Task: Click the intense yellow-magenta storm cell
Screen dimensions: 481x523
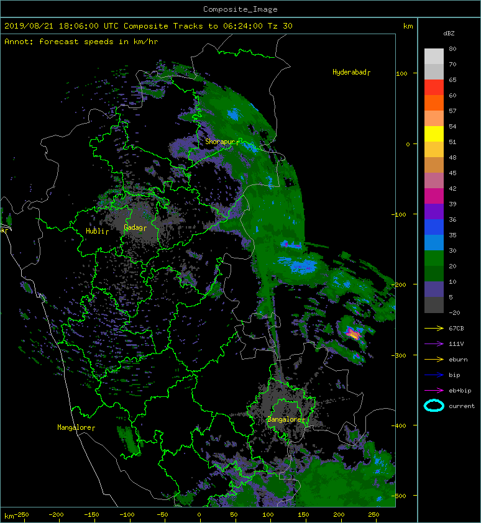Action: click(352, 333)
